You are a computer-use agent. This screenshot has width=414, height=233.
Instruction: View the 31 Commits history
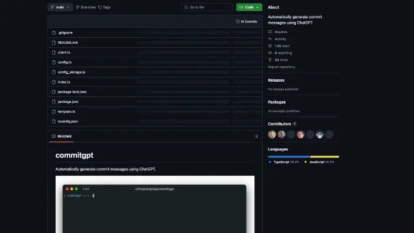[247, 21]
